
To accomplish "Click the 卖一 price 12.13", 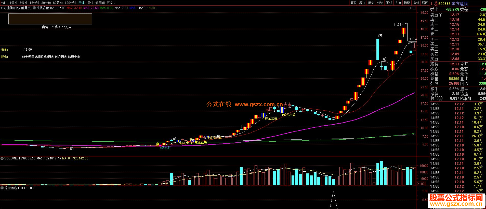I will pos(454,34).
